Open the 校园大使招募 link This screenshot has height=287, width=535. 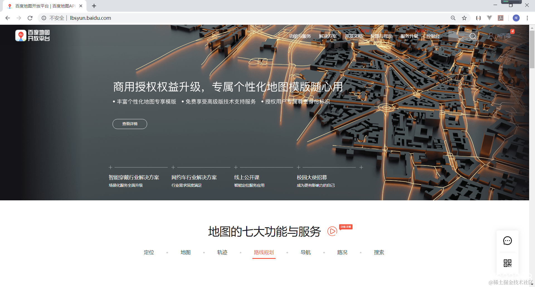point(312,177)
